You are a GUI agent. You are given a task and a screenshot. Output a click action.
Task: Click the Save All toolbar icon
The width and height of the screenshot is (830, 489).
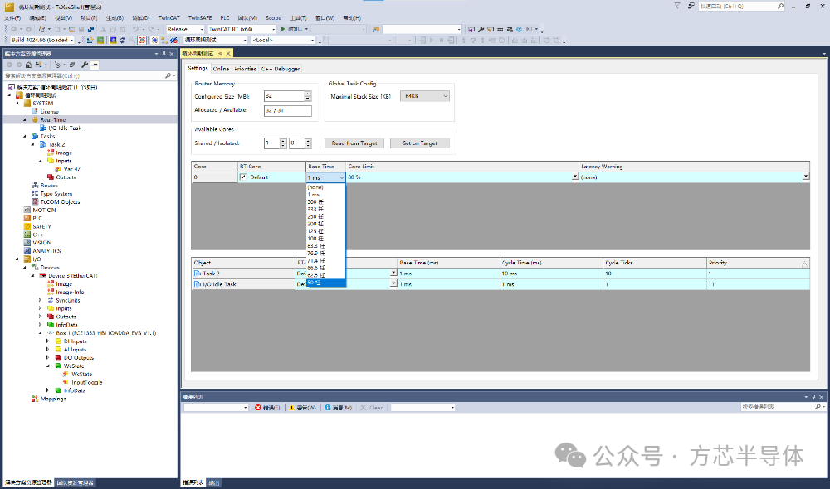click(x=91, y=30)
